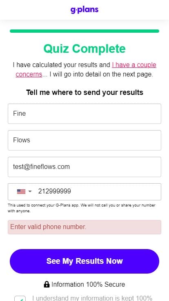Click the See My Results Now button
Viewport: 169px width, 301px height.
[84, 261]
